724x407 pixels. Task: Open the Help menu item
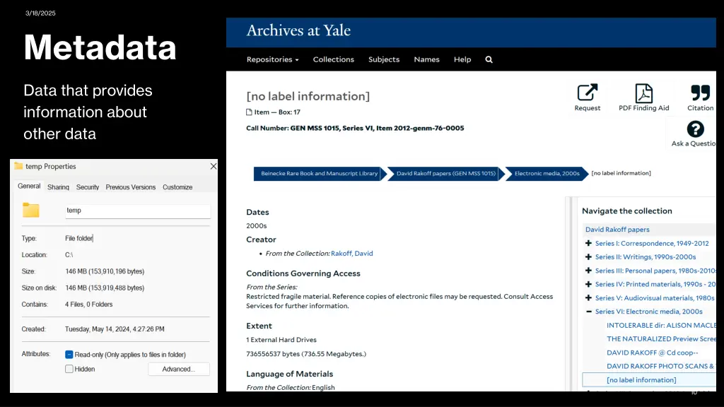click(x=462, y=59)
